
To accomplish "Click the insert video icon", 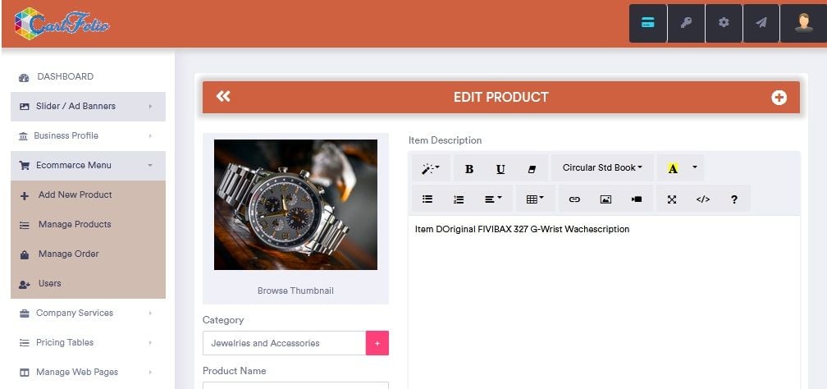I will (x=637, y=199).
